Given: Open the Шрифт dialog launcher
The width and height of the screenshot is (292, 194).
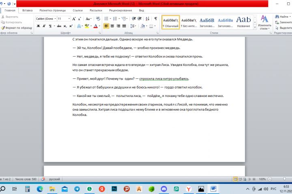Looking at the screenshot, I should click(100, 33).
